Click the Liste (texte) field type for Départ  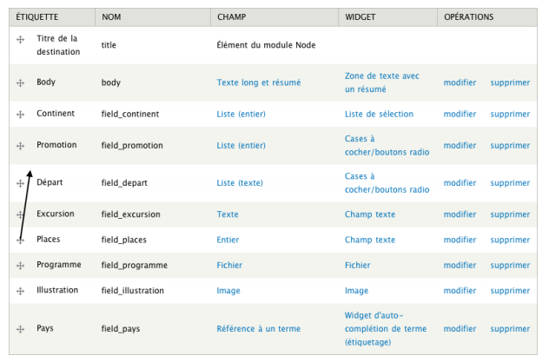pos(239,183)
